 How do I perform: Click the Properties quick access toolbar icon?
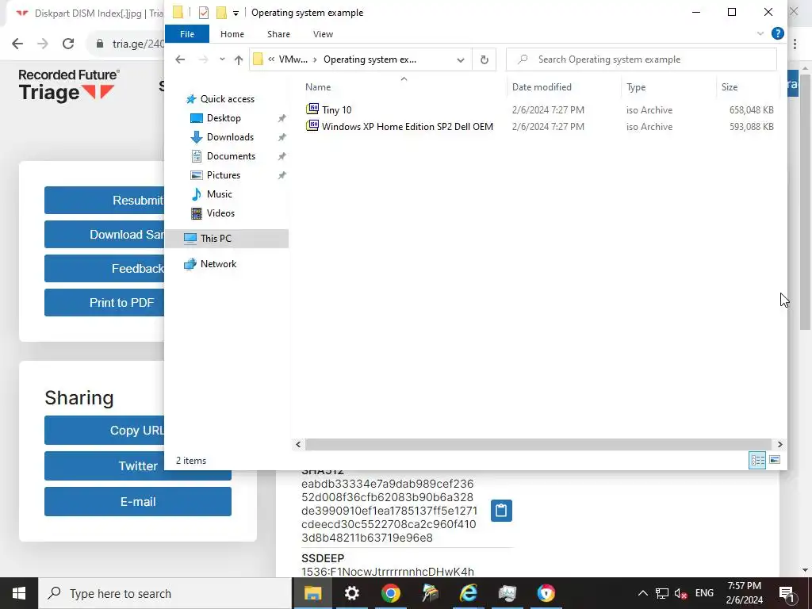coord(204,13)
